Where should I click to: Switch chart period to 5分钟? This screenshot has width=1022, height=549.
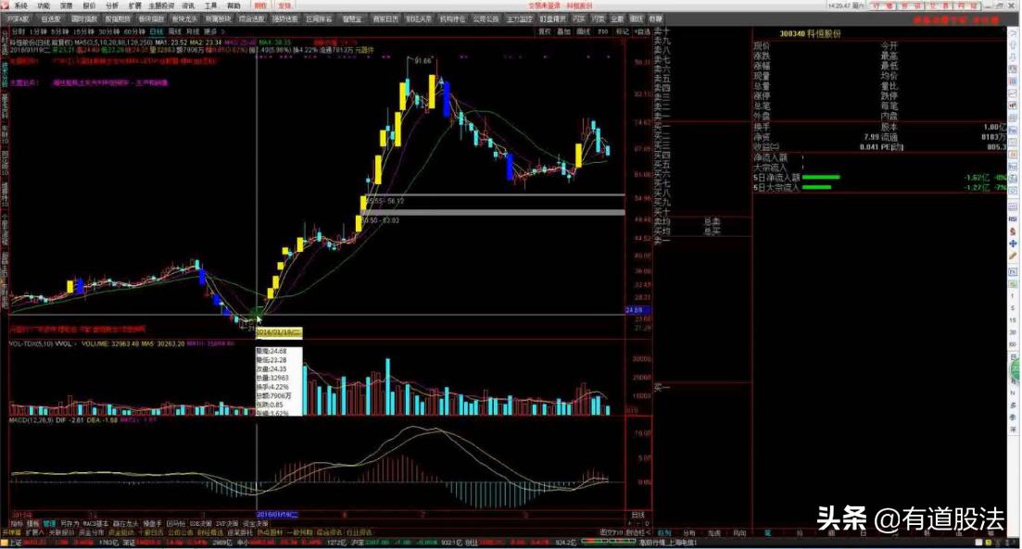pyautogui.click(x=59, y=31)
